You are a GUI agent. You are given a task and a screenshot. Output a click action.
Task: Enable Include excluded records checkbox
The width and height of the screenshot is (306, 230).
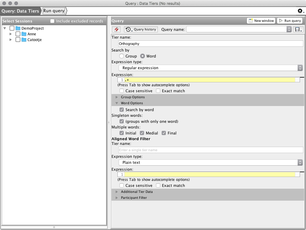[x=52, y=21]
